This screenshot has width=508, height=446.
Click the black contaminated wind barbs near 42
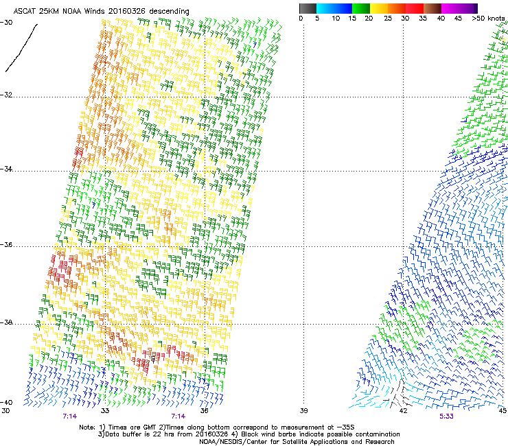398,394
